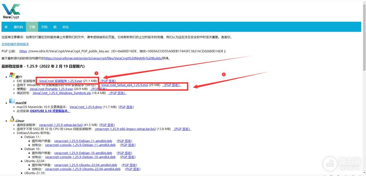Open the SourceForge nightly builds link
This screenshot has height=176, width=366.
click(103, 58)
